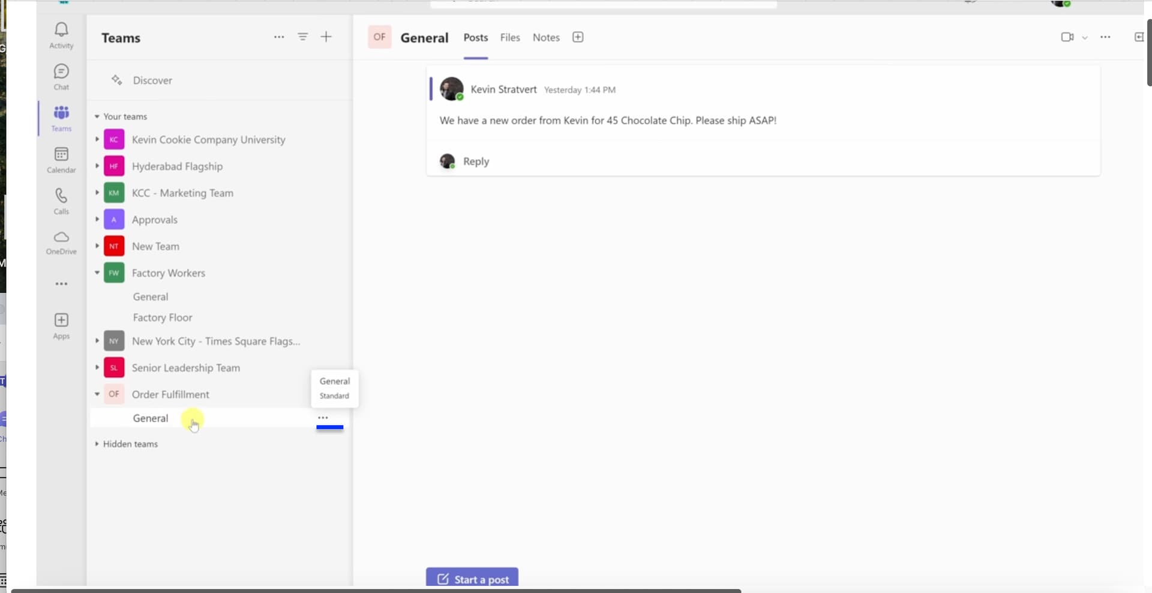This screenshot has width=1152, height=593.
Task: Expand the Hidden teams section
Action: [x=97, y=444]
